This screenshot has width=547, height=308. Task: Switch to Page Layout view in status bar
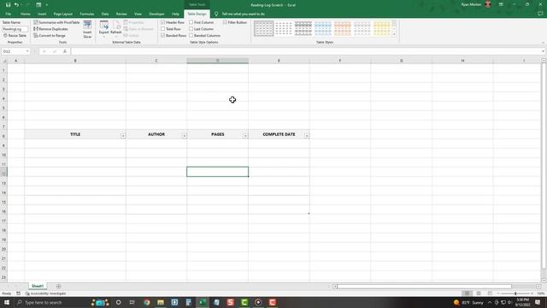[x=479, y=293]
